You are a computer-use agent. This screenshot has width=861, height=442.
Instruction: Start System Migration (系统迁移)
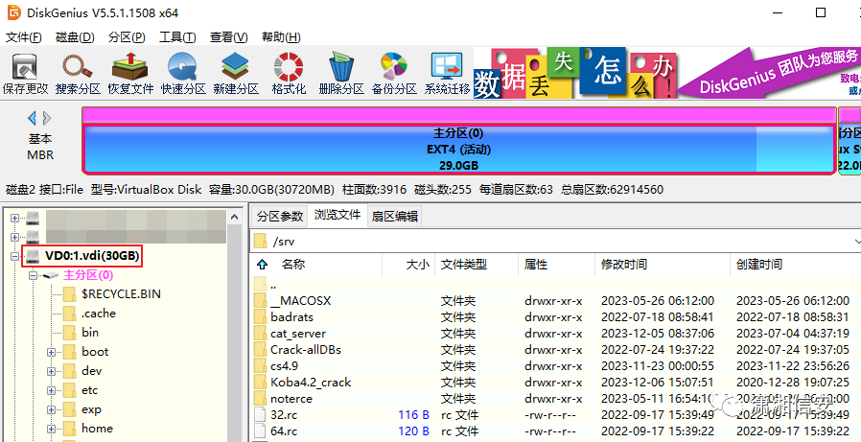pos(447,74)
